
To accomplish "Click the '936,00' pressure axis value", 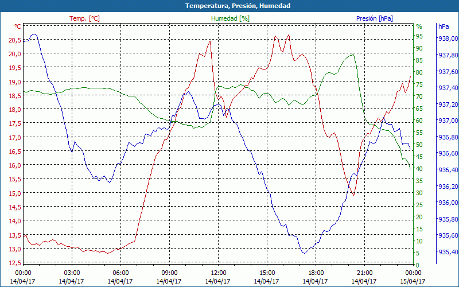I will tap(448, 203).
